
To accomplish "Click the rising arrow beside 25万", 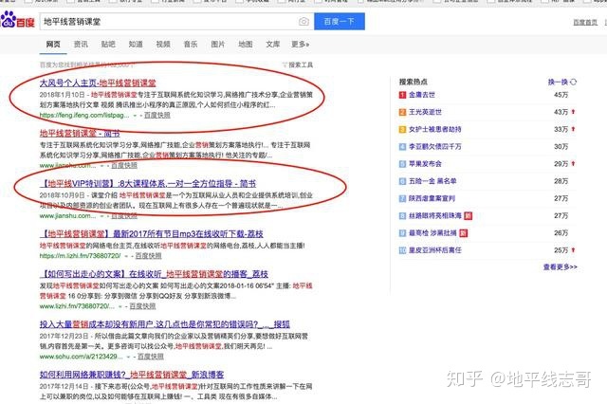I will [573, 250].
